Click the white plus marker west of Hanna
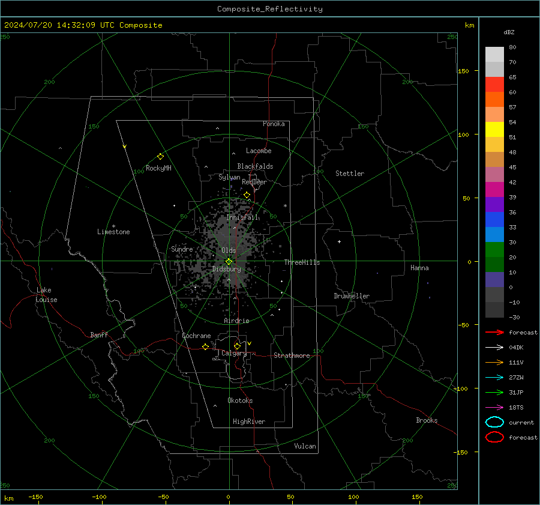540x505 pixels. (x=339, y=241)
